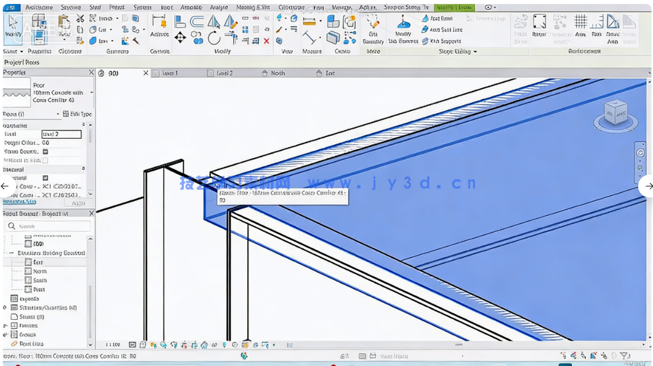653x366 pixels.
Task: Click the Activate controls icon
Action: tap(159, 26)
